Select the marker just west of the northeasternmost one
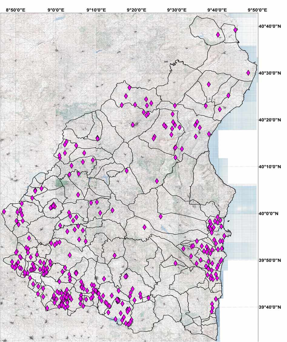The image size is (287, 342). (218, 35)
